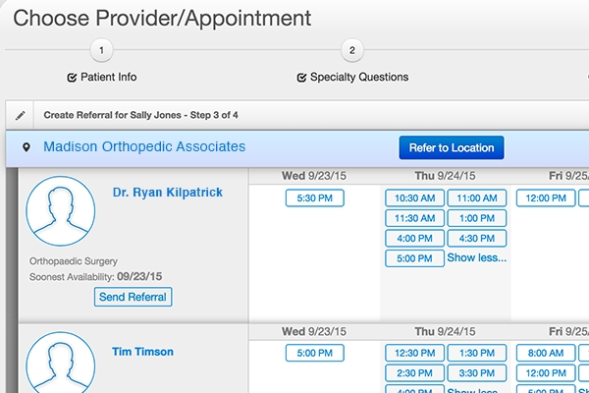This screenshot has width=589, height=393.
Task: Click the map pin location icon
Action: click(27, 147)
